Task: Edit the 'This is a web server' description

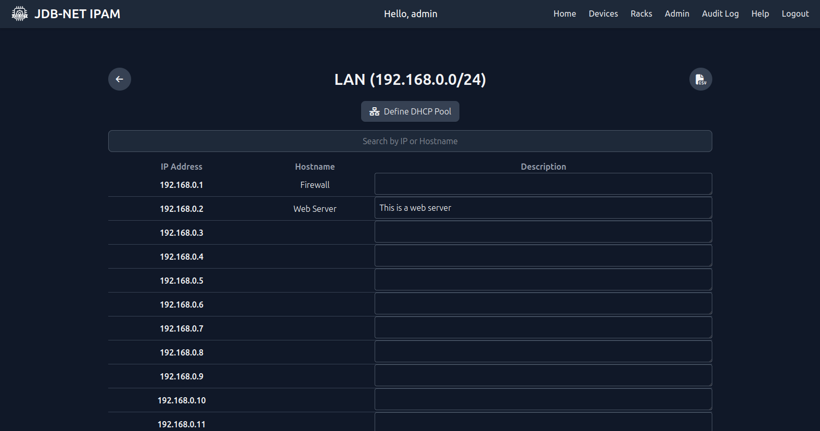Action: 543,208
